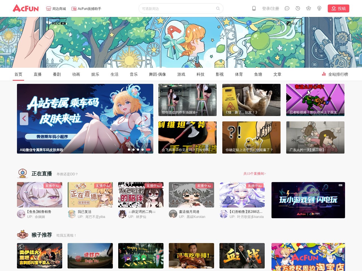Switch to the 番剧 tab
The height and width of the screenshot is (271, 362).
[x=57, y=74]
